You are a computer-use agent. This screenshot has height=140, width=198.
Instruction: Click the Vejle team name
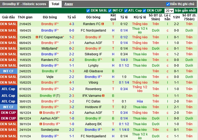coord(50,77)
